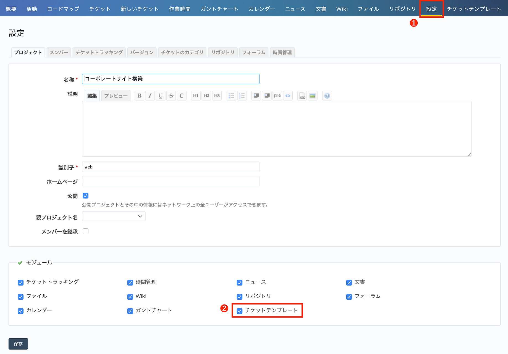The width and height of the screenshot is (508, 354).
Task: Open the formatting help icon
Action: 327,96
